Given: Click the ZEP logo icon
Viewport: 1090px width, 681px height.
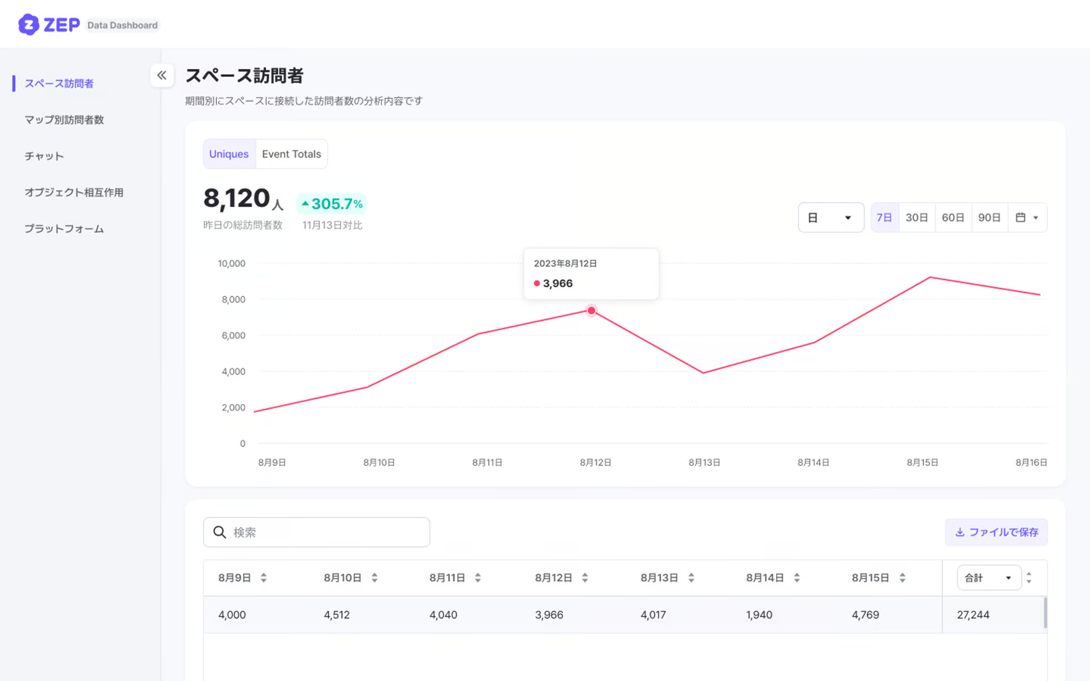Looking at the screenshot, I should coord(28,24).
